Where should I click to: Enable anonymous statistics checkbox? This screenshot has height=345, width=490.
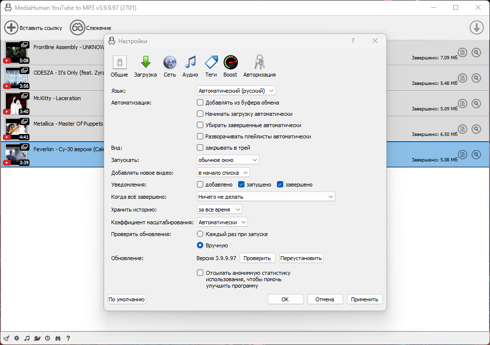click(x=200, y=272)
